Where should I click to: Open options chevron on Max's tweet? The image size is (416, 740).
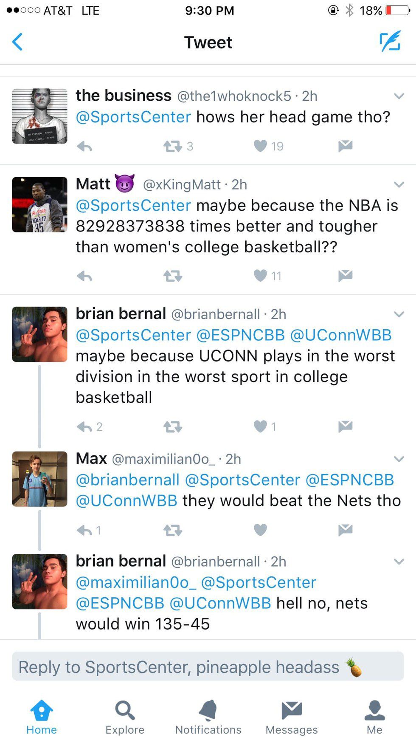399,459
